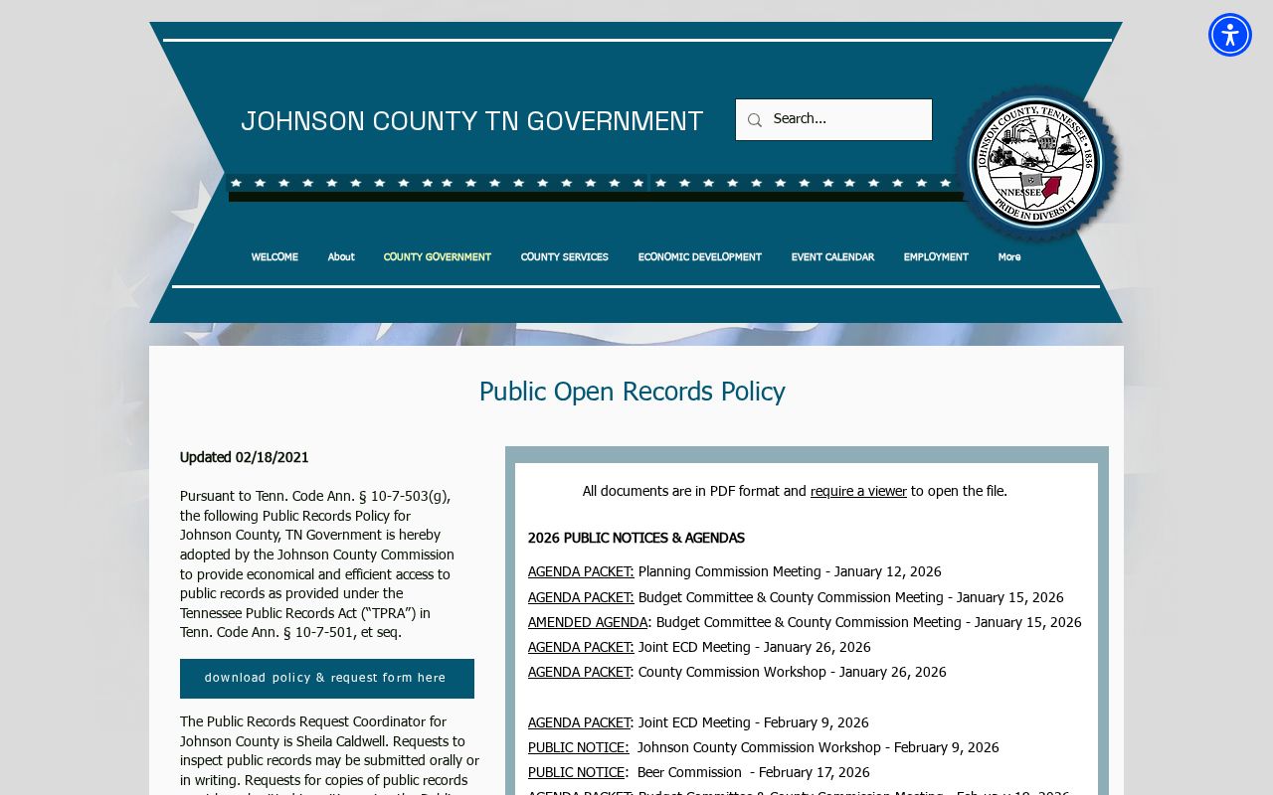This screenshot has width=1273, height=795.
Task: Open COUNTY SERVICES navigation item
Action: coord(564,257)
